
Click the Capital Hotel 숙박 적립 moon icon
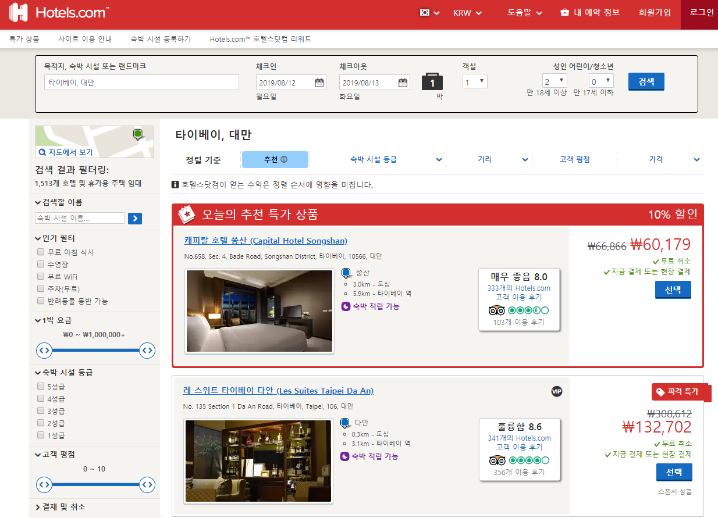pos(346,306)
